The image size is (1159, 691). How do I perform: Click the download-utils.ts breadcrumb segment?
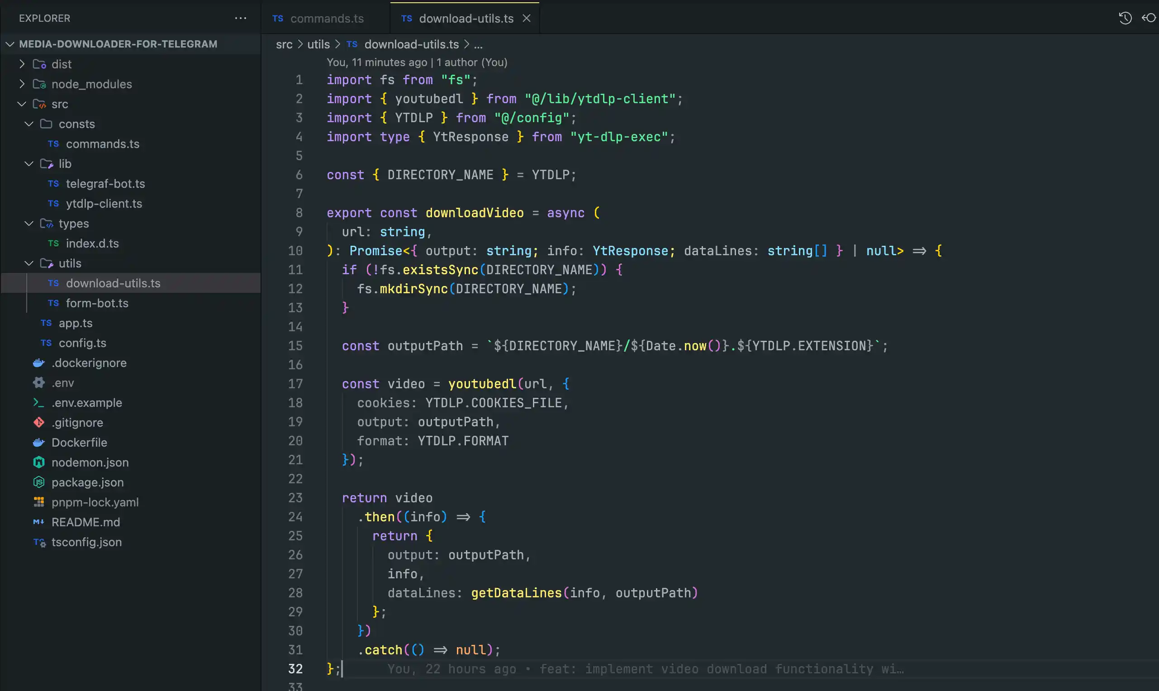[x=412, y=44]
